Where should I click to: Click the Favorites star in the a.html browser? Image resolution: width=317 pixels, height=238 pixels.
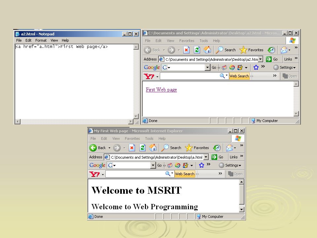click(x=189, y=148)
